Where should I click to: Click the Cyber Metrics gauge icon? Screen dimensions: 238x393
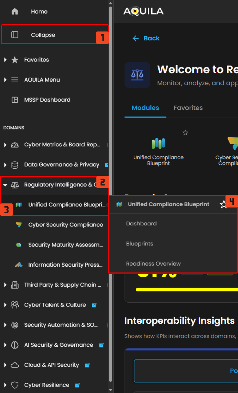pos(15,145)
